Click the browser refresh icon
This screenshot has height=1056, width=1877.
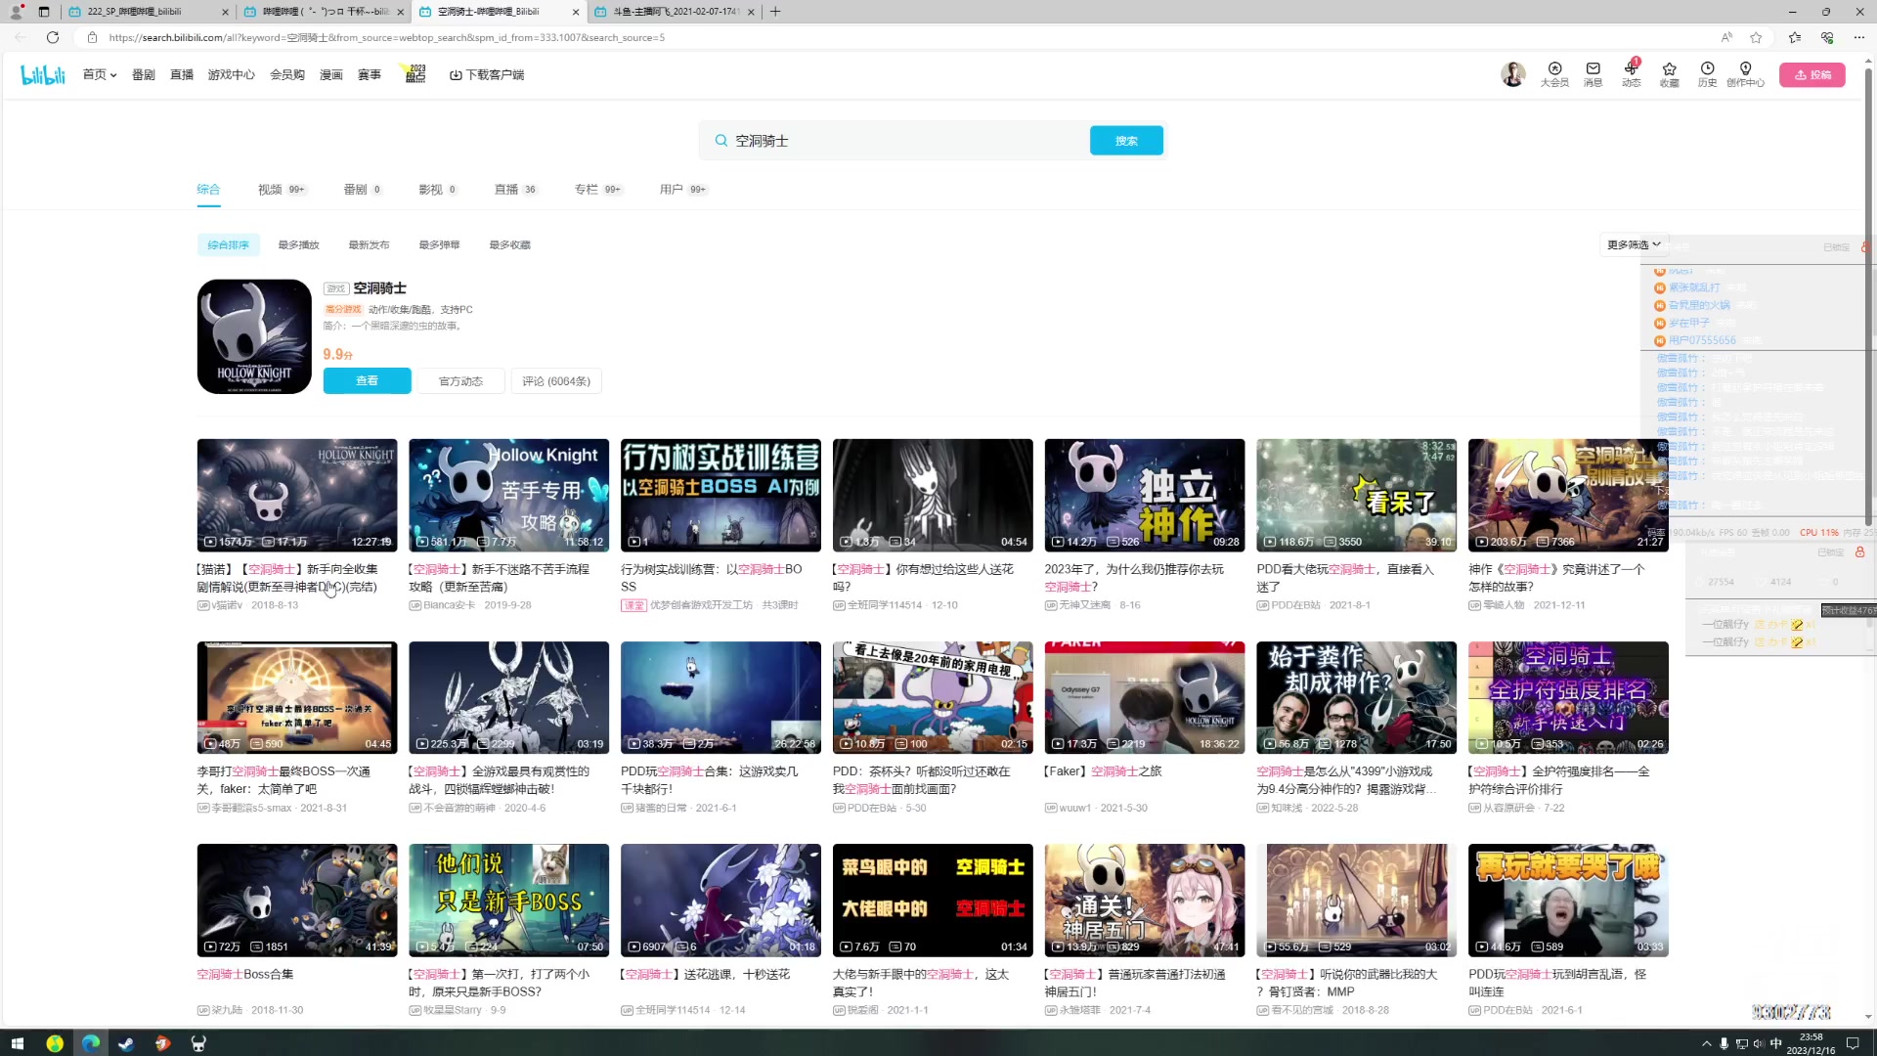click(53, 37)
